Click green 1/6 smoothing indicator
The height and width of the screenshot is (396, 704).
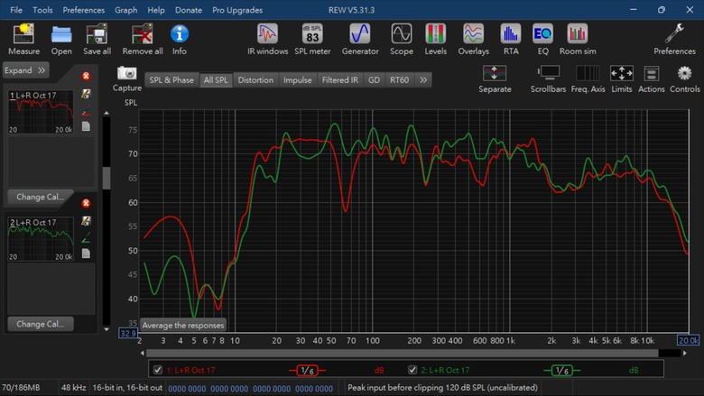(561, 371)
